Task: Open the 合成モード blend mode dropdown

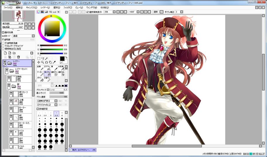Action: (x=23, y=36)
